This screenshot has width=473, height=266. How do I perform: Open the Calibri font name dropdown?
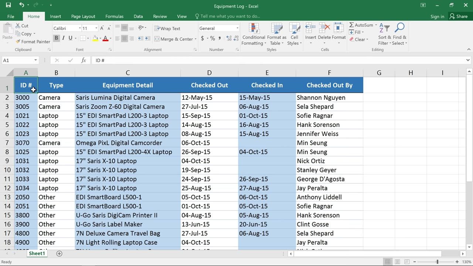click(79, 28)
